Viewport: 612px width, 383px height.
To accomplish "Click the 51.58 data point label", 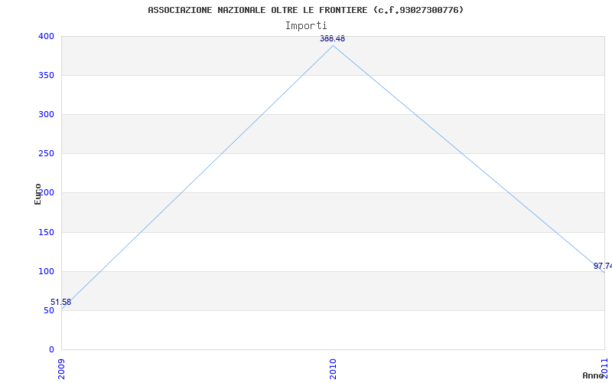I will click(61, 302).
